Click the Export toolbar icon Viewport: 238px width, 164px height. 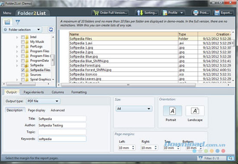point(217,13)
